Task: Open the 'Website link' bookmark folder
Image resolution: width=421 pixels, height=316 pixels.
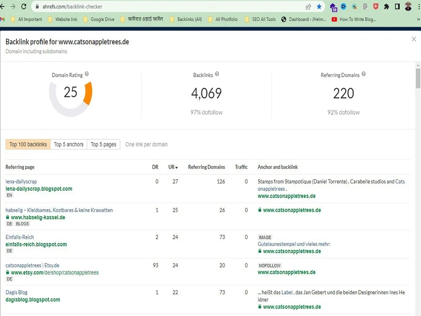Action: pyautogui.click(x=63, y=19)
